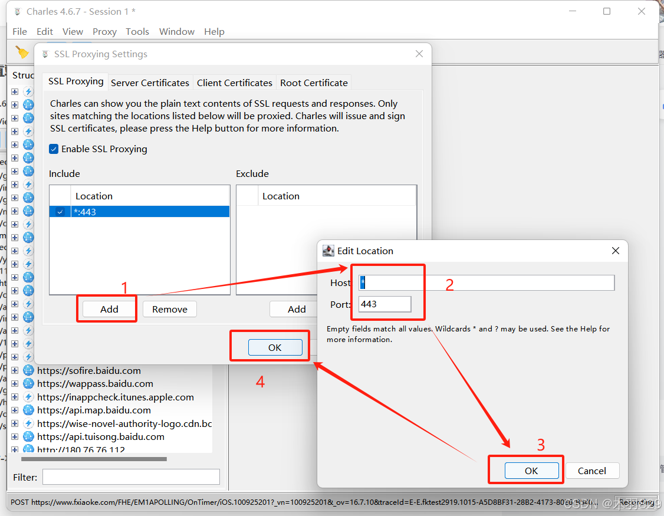
Task: Click Add button under Exclude list
Action: [297, 309]
